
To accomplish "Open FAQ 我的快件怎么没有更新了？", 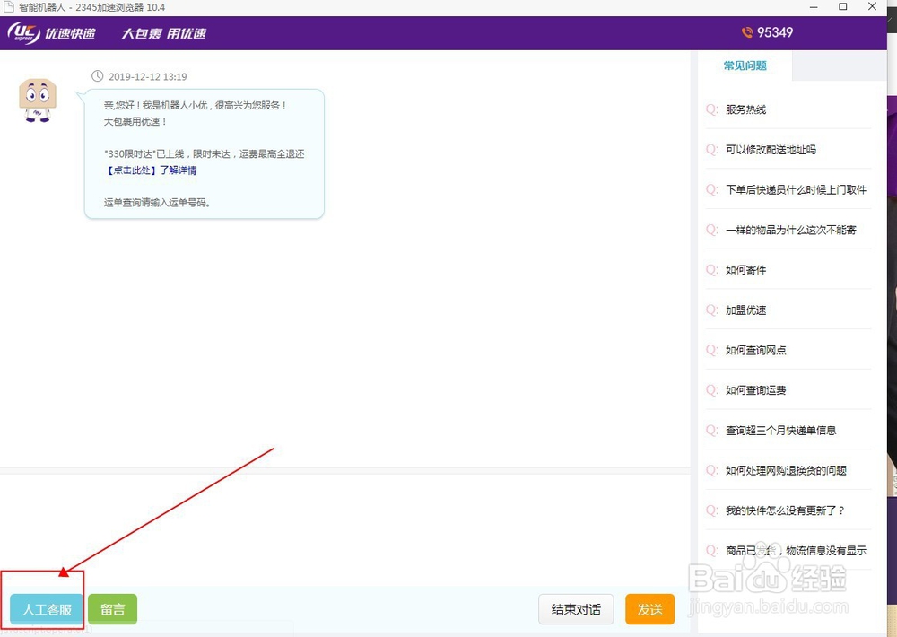I will point(785,510).
